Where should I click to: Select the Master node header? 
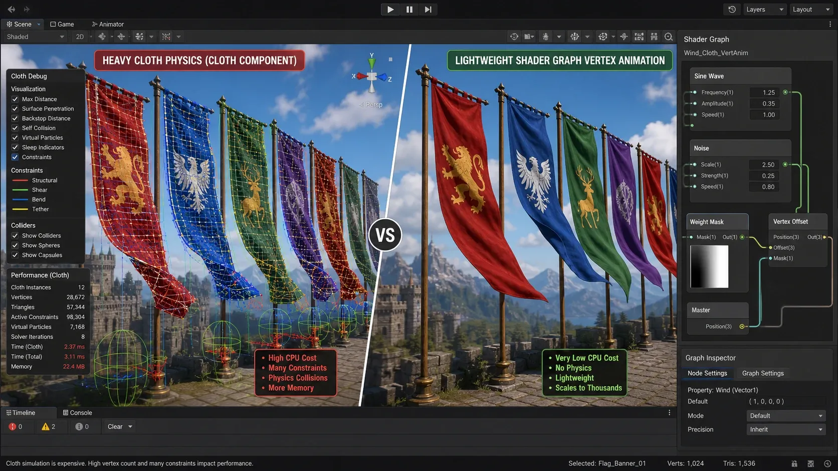click(x=717, y=310)
